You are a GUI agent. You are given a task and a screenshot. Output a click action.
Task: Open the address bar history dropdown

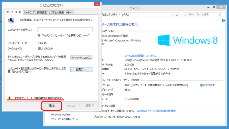pos(172,15)
